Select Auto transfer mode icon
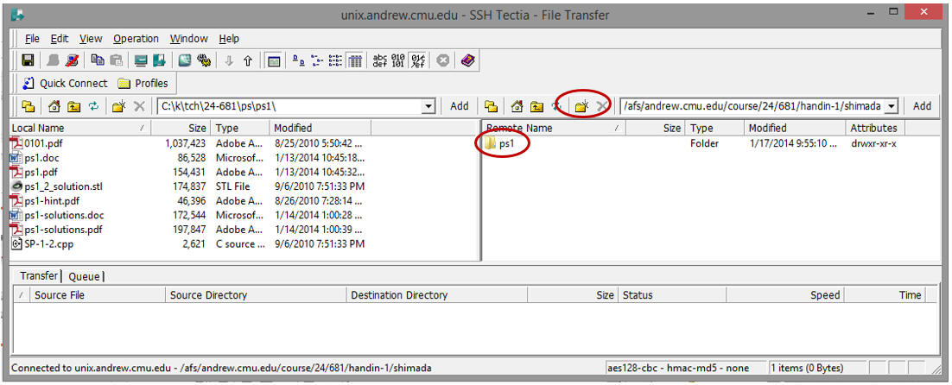Image resolution: width=952 pixels, height=385 pixels. pos(418,60)
